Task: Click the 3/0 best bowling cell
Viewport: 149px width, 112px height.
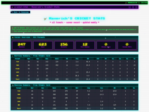Action: [x=115, y=105]
